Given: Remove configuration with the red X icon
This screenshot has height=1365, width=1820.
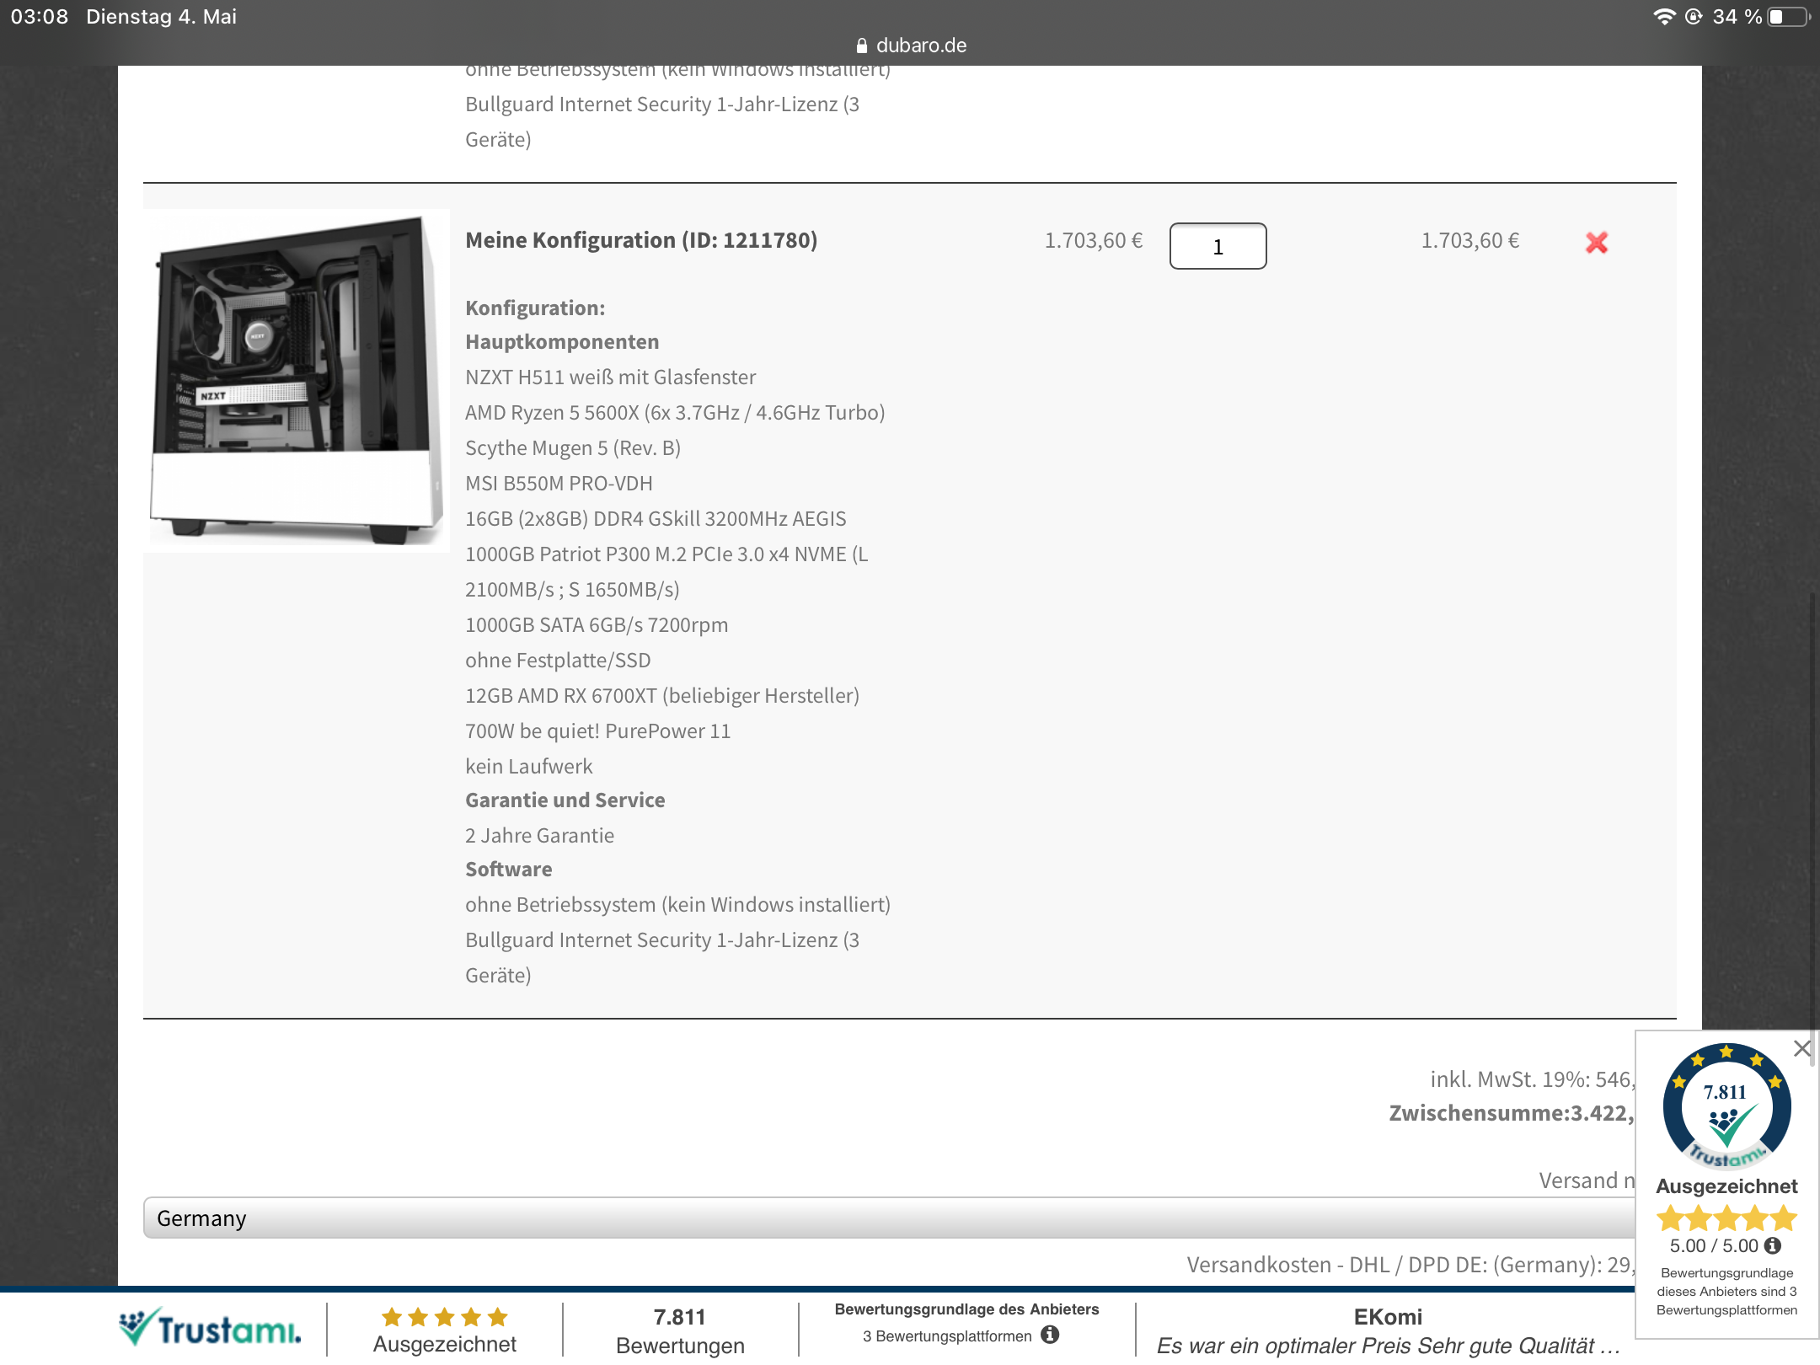Looking at the screenshot, I should tap(1596, 243).
